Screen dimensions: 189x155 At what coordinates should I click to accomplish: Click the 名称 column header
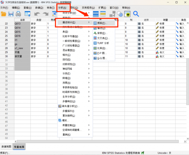pos(23,20)
